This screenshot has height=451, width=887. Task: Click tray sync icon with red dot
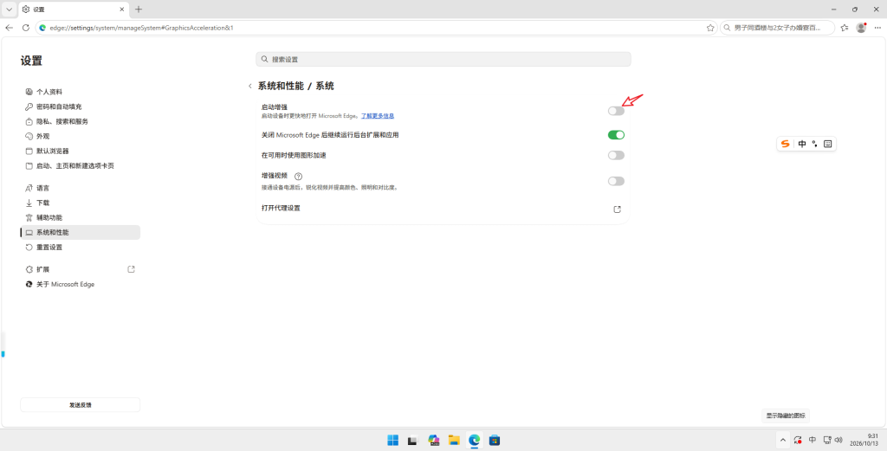click(798, 440)
